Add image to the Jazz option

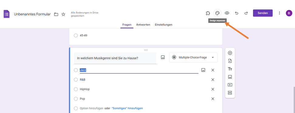pos(203,70)
